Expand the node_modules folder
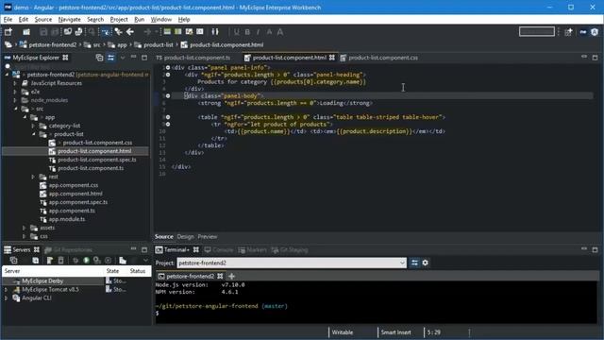Screen dimensions: 604x340 [x=15, y=100]
